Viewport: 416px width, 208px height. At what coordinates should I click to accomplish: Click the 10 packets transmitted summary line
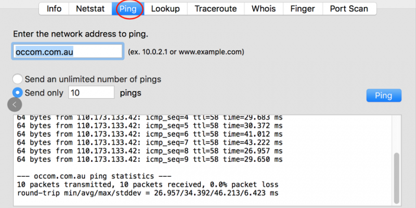(148, 185)
